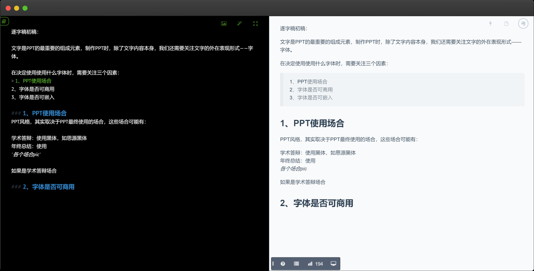Click the magic wand tool icon
Viewport: 534px width, 271px height.
(x=239, y=24)
